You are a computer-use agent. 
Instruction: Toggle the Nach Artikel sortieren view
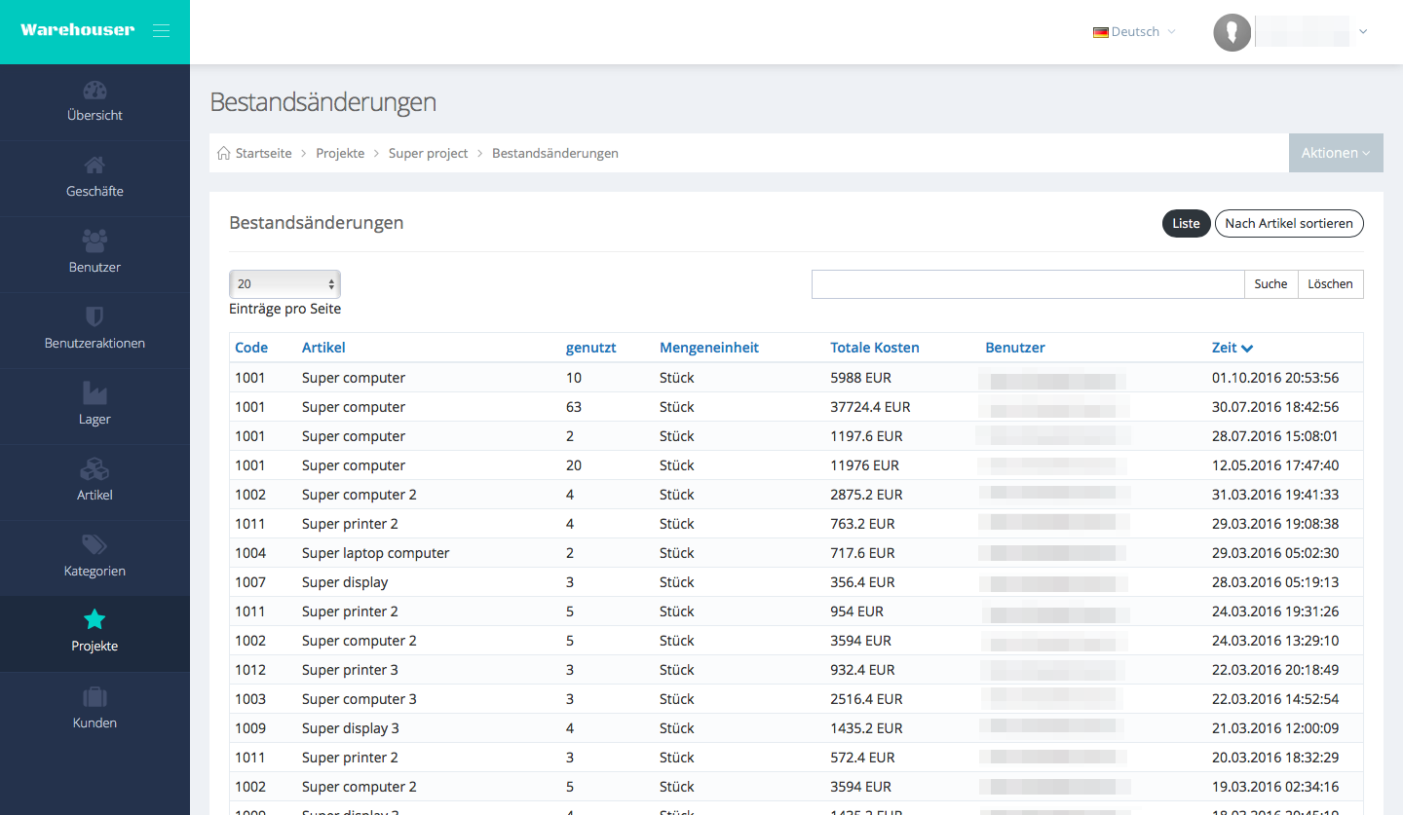tap(1288, 224)
